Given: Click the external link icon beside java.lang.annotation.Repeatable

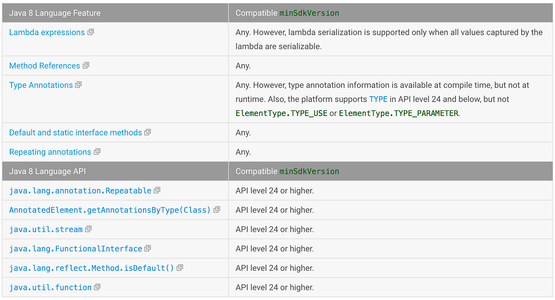Looking at the screenshot, I should tap(157, 190).
